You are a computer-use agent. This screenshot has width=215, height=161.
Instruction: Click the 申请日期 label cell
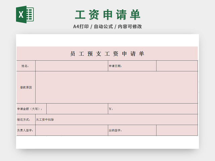point(132,66)
